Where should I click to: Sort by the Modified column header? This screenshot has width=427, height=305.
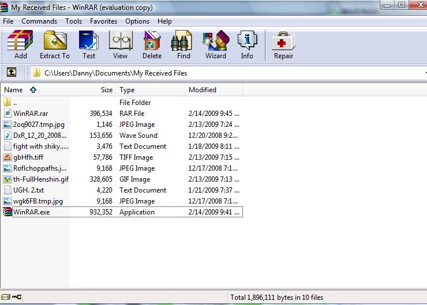tap(214, 90)
